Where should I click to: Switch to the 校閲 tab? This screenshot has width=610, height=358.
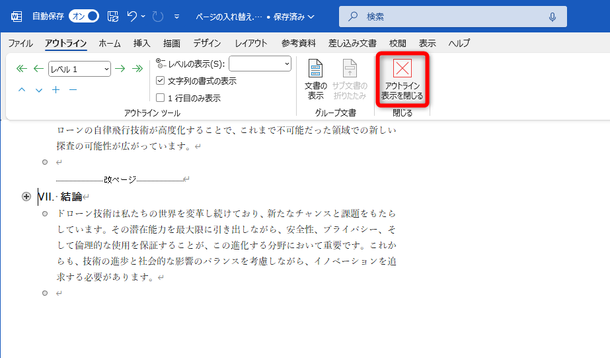pyautogui.click(x=398, y=43)
